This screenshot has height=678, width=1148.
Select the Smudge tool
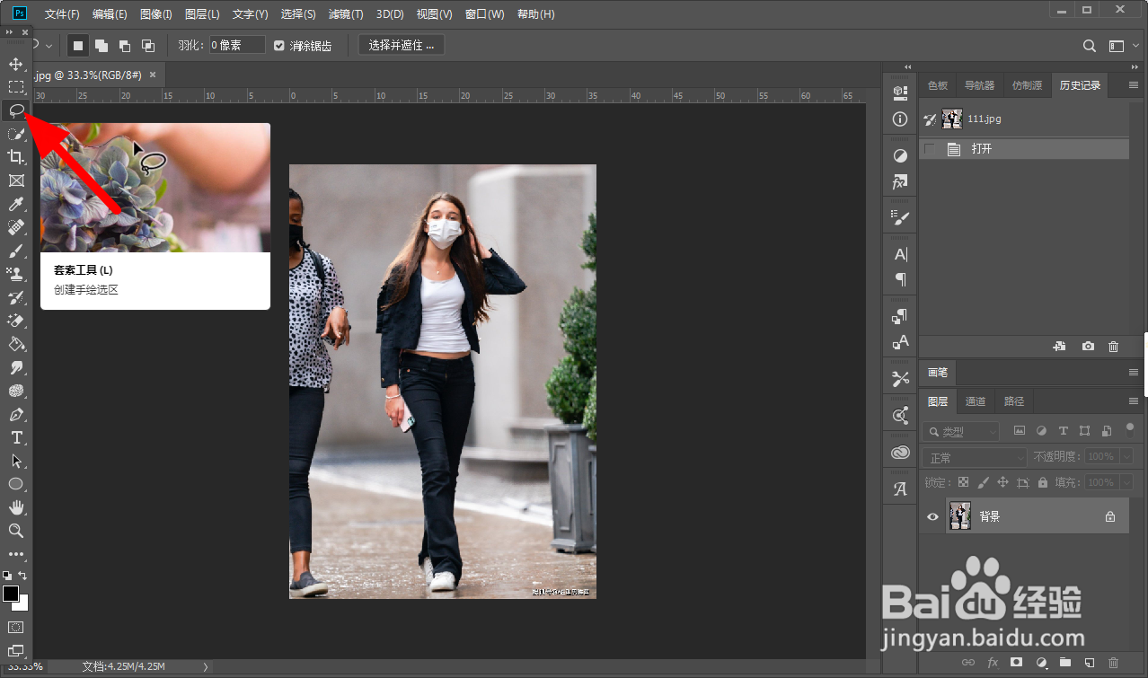[x=15, y=367]
